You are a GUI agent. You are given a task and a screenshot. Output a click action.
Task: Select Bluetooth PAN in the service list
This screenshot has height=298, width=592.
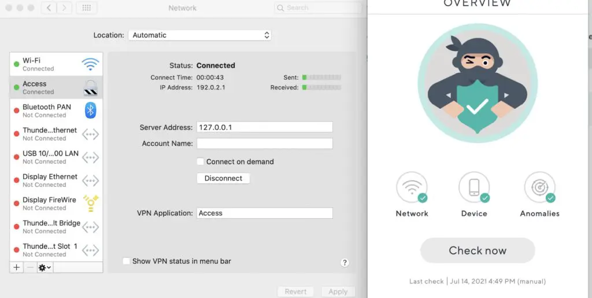tap(56, 111)
